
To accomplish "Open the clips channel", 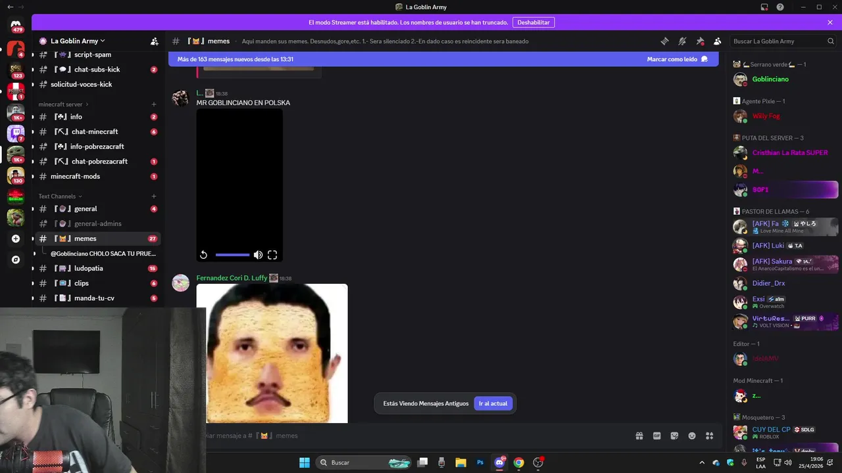I will tap(97, 283).
